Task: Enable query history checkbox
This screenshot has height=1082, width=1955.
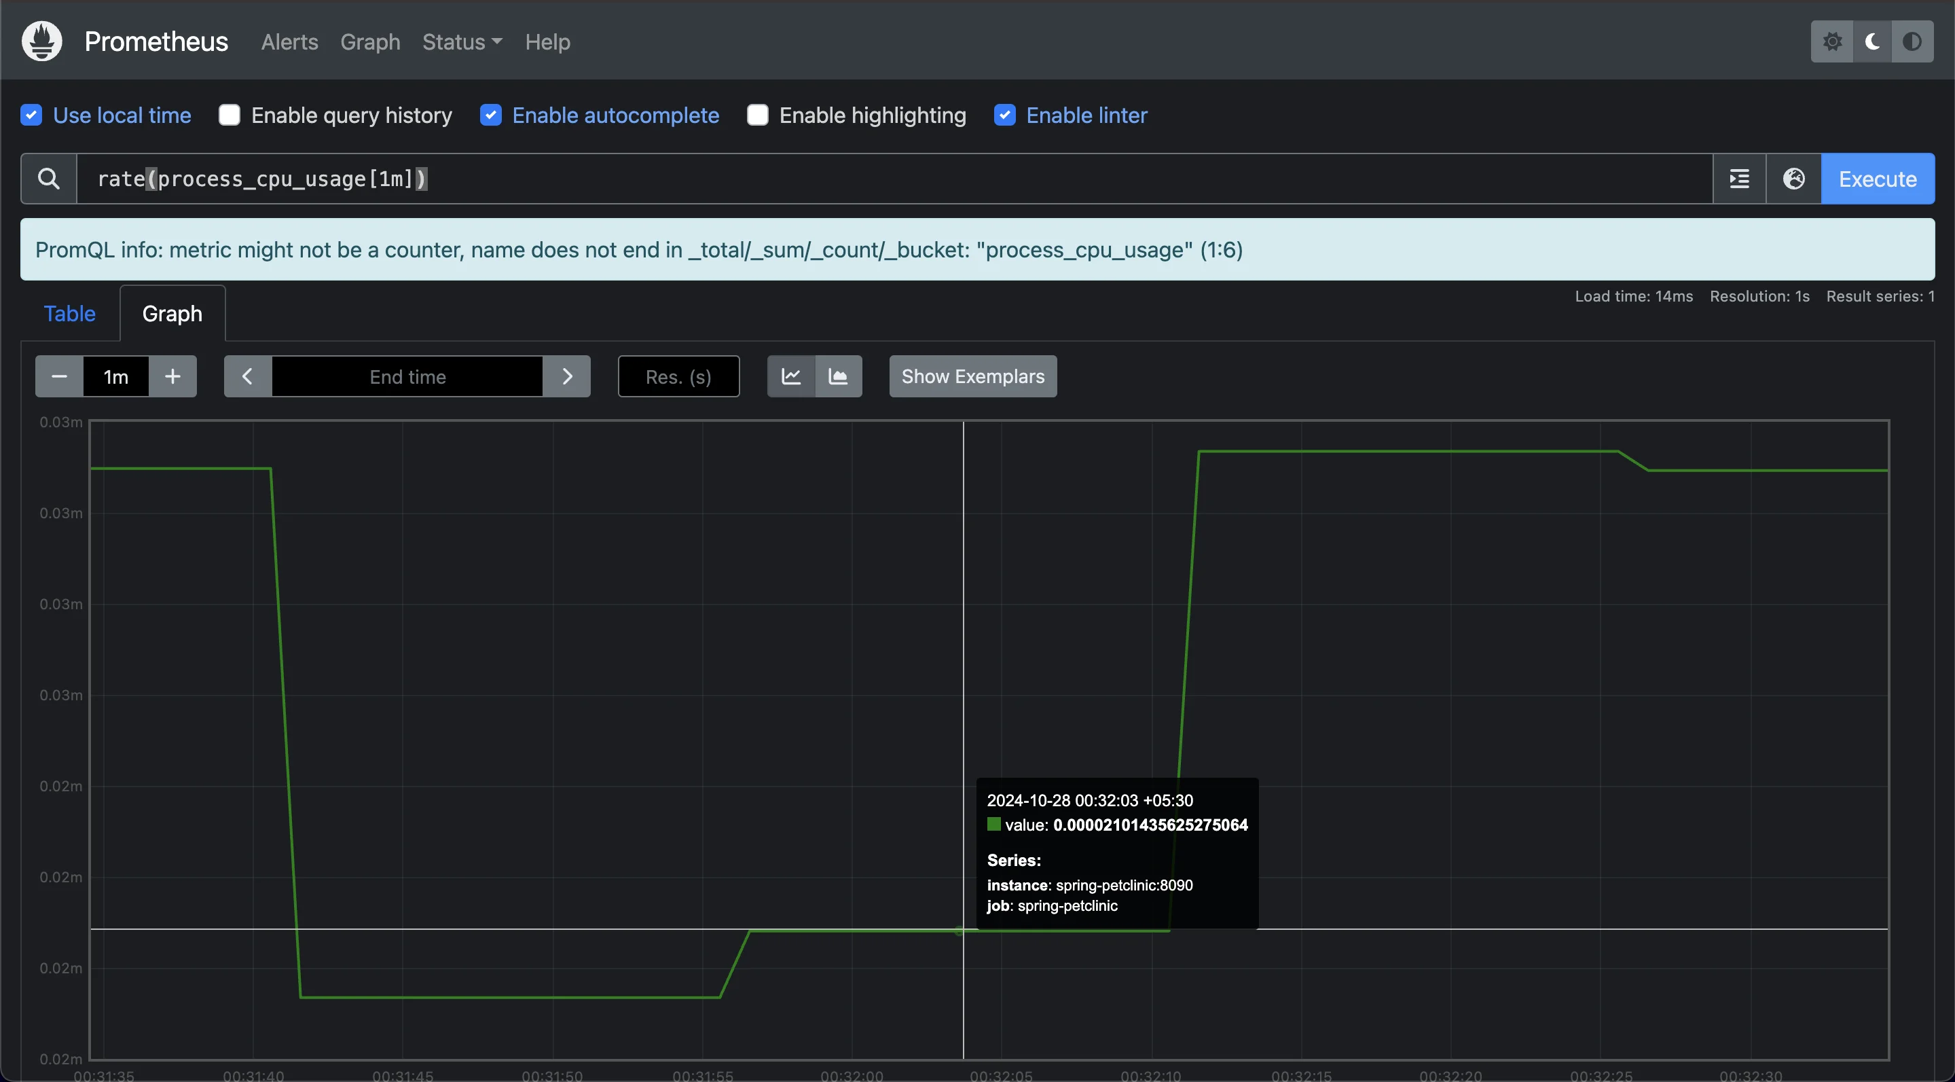Action: click(x=230, y=115)
